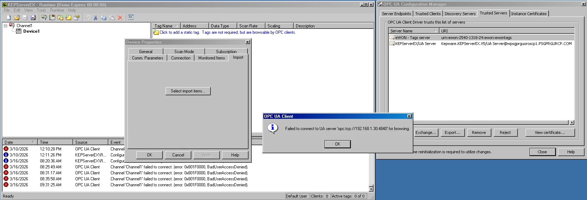Open the Edit menu
Viewport: 587px width, 200px height.
[17, 10]
